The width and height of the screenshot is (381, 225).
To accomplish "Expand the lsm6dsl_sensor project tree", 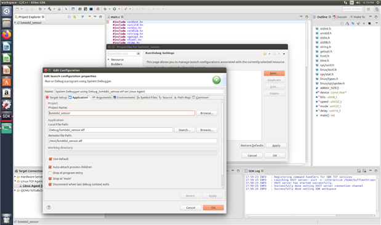I will (15, 23).
